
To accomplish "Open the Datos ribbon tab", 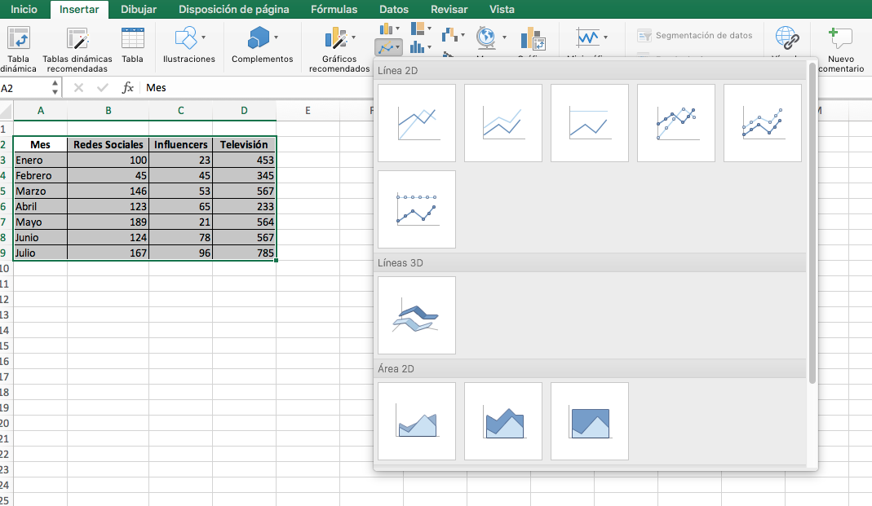I will coord(394,10).
